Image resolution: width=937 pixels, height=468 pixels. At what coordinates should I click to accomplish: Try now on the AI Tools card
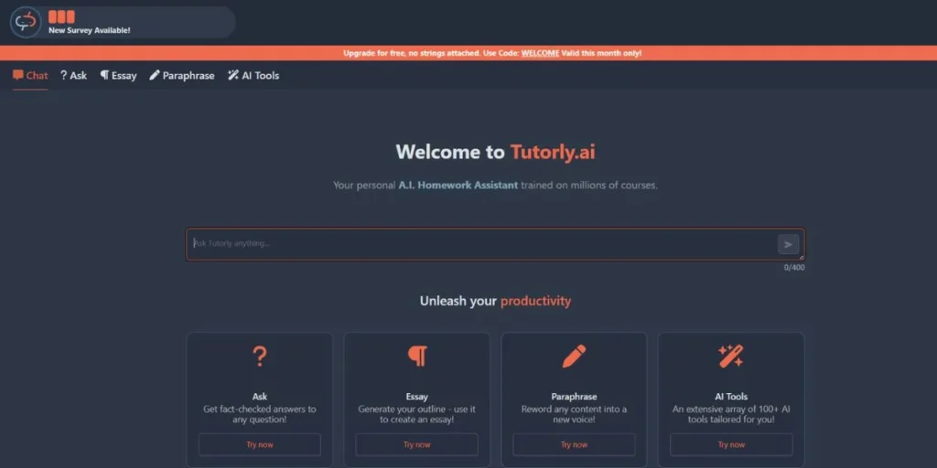click(x=731, y=445)
